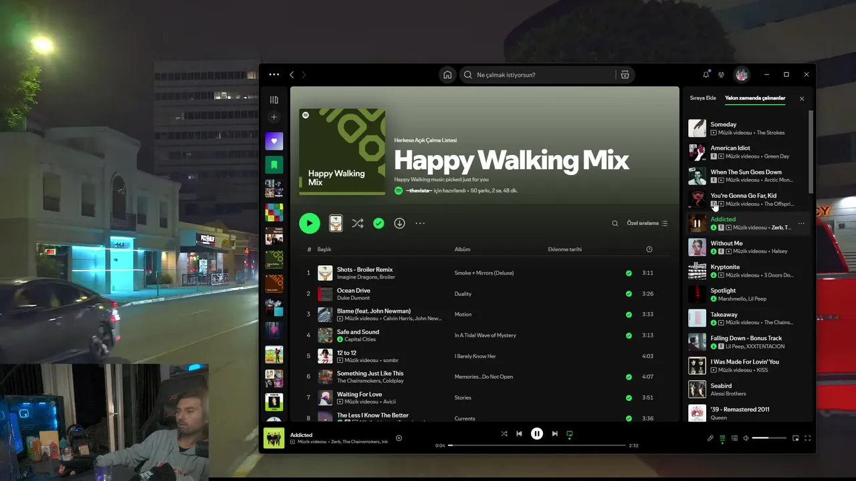Search within the playlist using the magnifier
The height and width of the screenshot is (481, 856).
pyautogui.click(x=615, y=223)
